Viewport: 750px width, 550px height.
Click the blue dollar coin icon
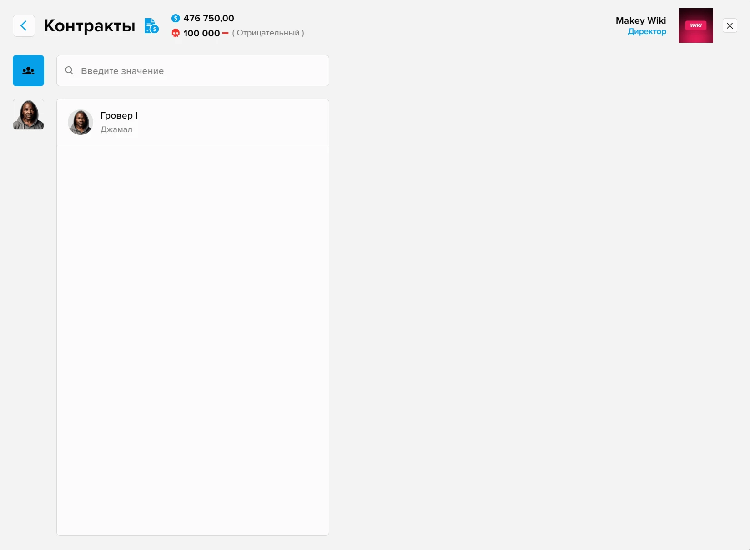(x=176, y=18)
